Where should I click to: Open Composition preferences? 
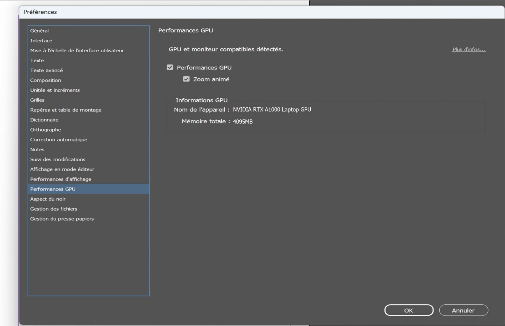46,80
